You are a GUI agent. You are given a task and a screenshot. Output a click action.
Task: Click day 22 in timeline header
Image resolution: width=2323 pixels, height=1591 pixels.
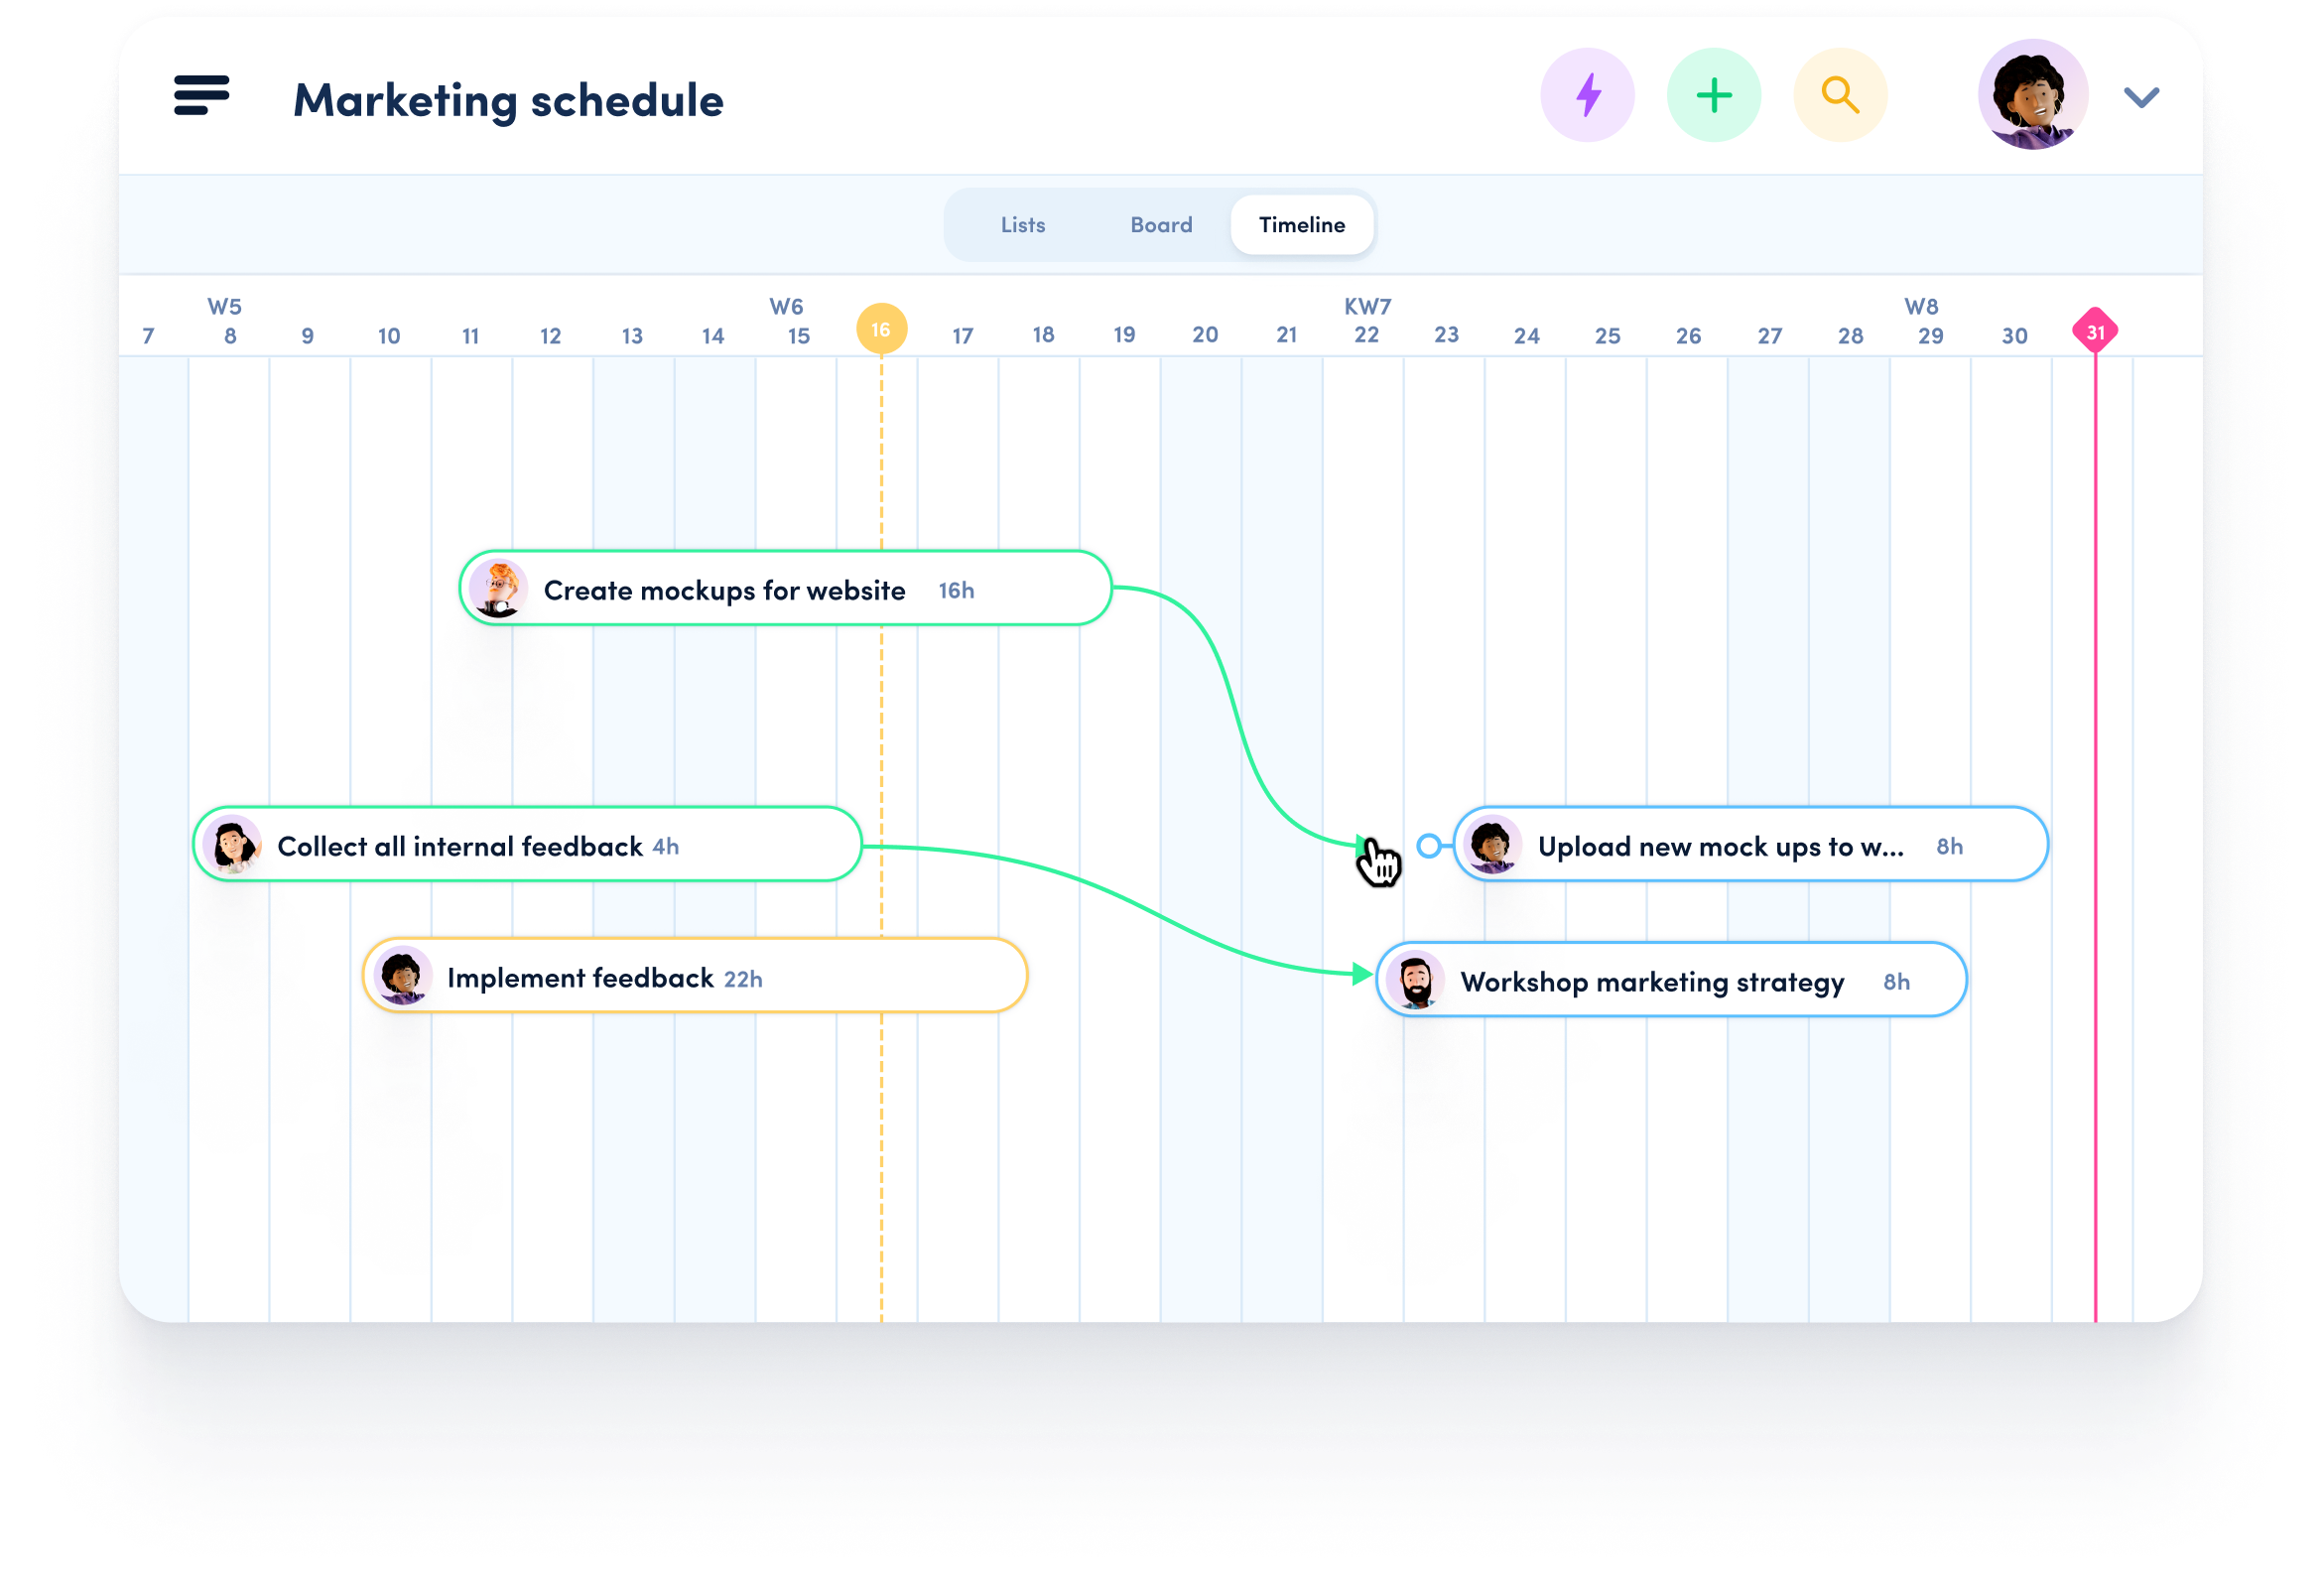point(1366,335)
